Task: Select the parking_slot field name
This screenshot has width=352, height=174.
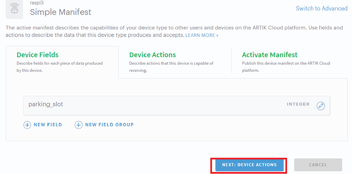Action: pyautogui.click(x=46, y=104)
